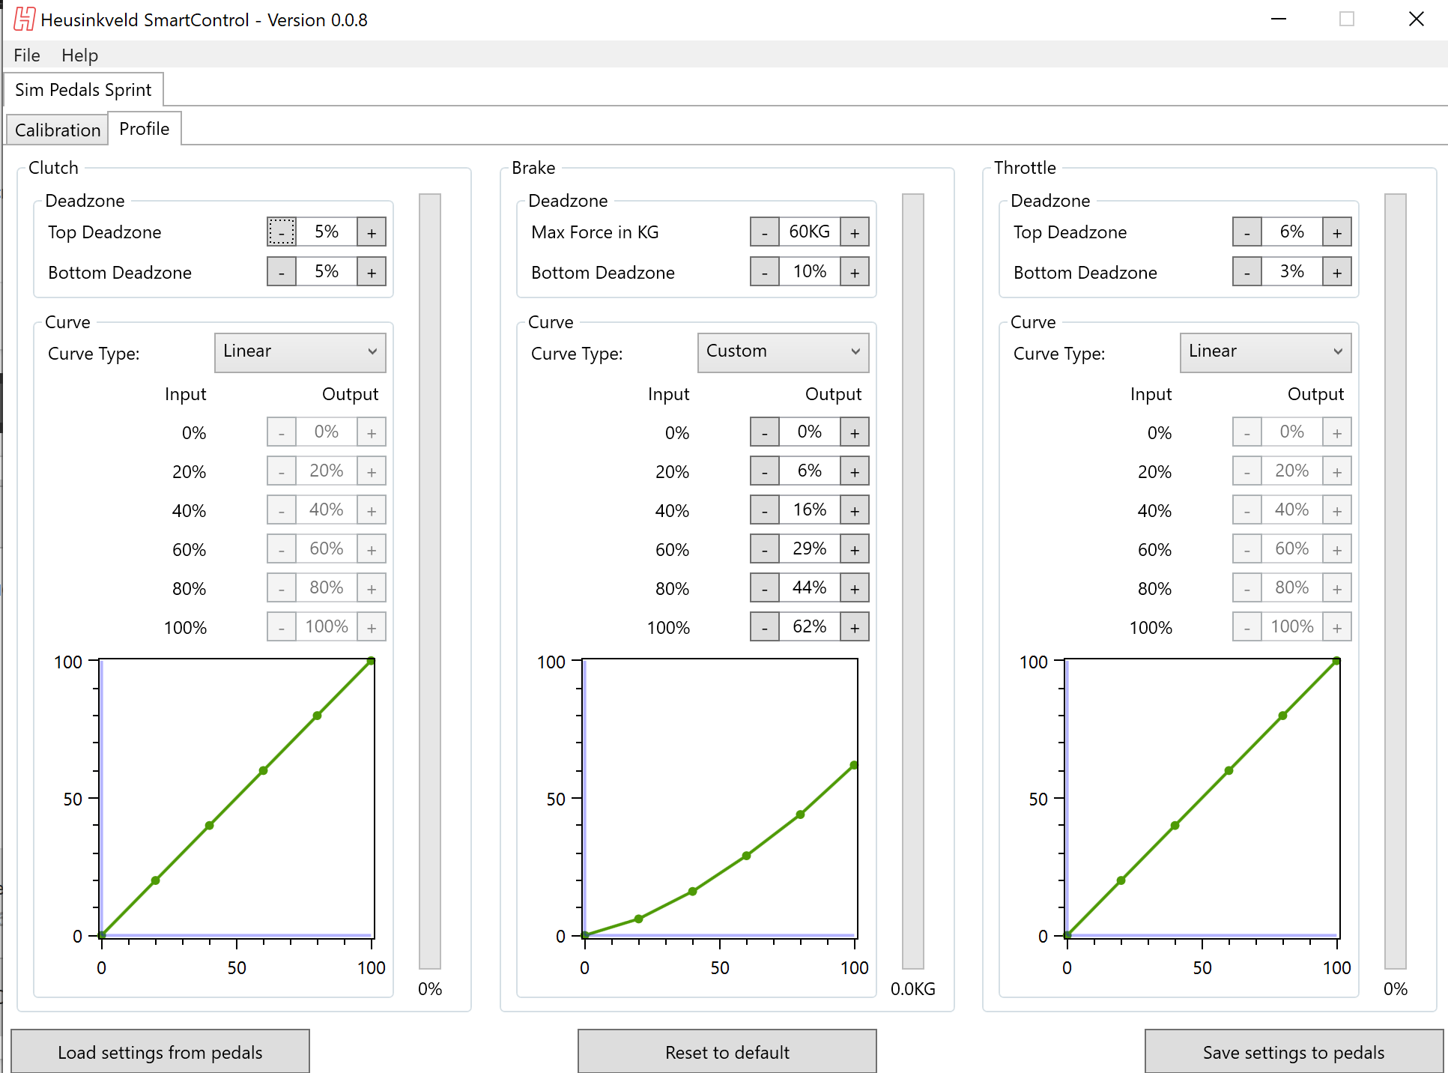Click the Brake force level bar
The height and width of the screenshot is (1073, 1448).
point(912,581)
